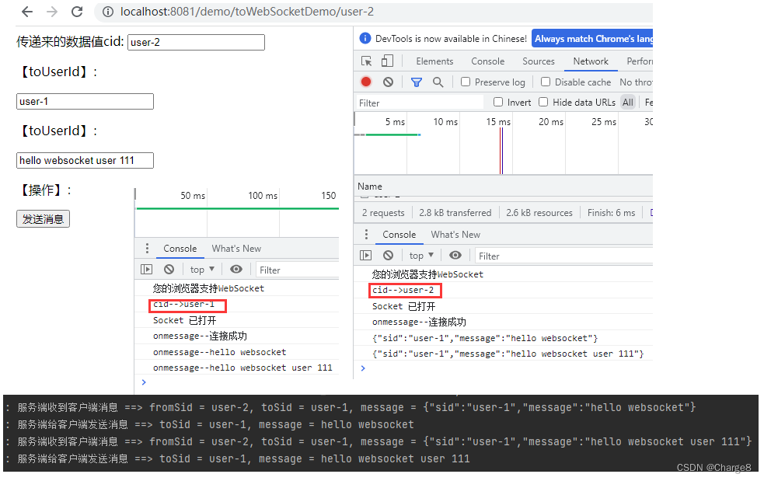Check the Invert filter checkbox
The height and width of the screenshot is (481, 764).
coord(498,102)
